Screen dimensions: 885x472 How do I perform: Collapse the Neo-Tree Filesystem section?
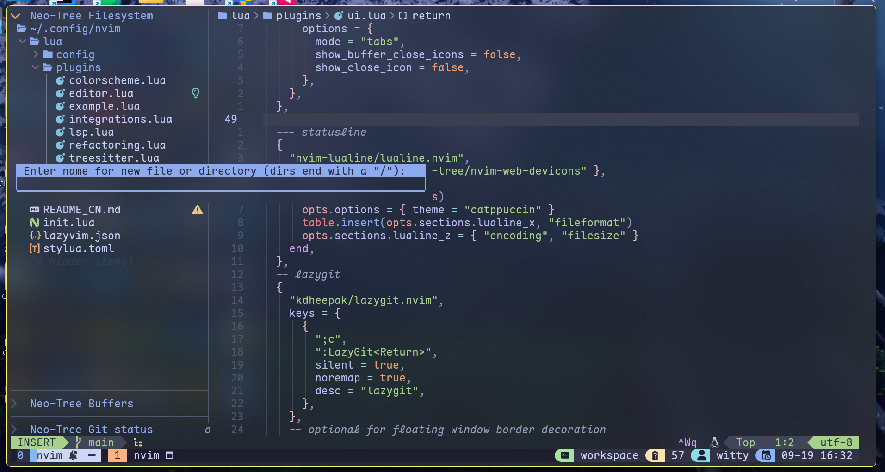click(x=15, y=15)
